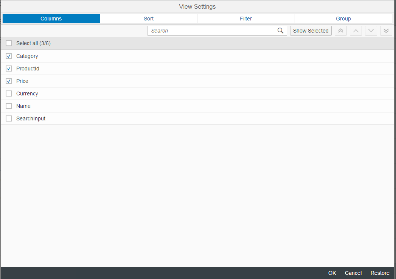The height and width of the screenshot is (279, 396).
Task: Uncheck the Category column checkbox
Action: click(x=9, y=56)
